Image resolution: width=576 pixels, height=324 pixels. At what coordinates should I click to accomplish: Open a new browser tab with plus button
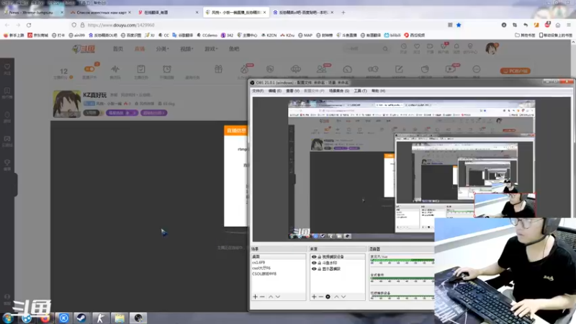pos(343,12)
